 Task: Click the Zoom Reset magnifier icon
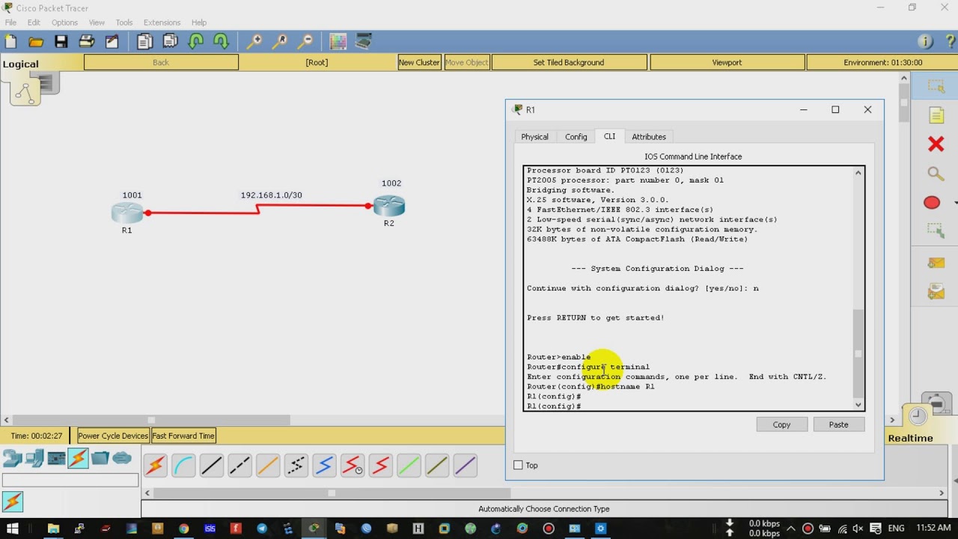click(280, 42)
